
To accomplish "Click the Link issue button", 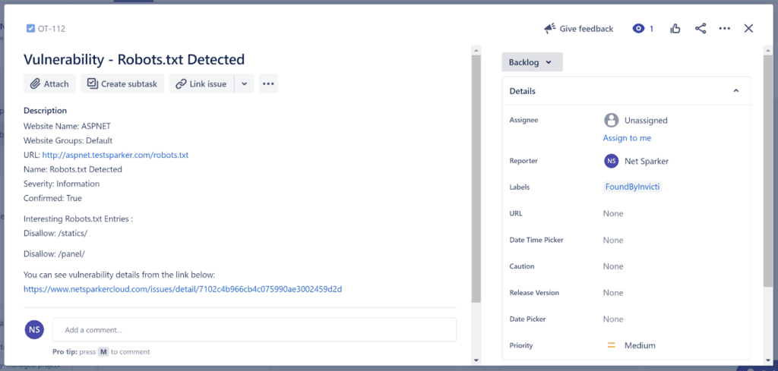I will 201,83.
